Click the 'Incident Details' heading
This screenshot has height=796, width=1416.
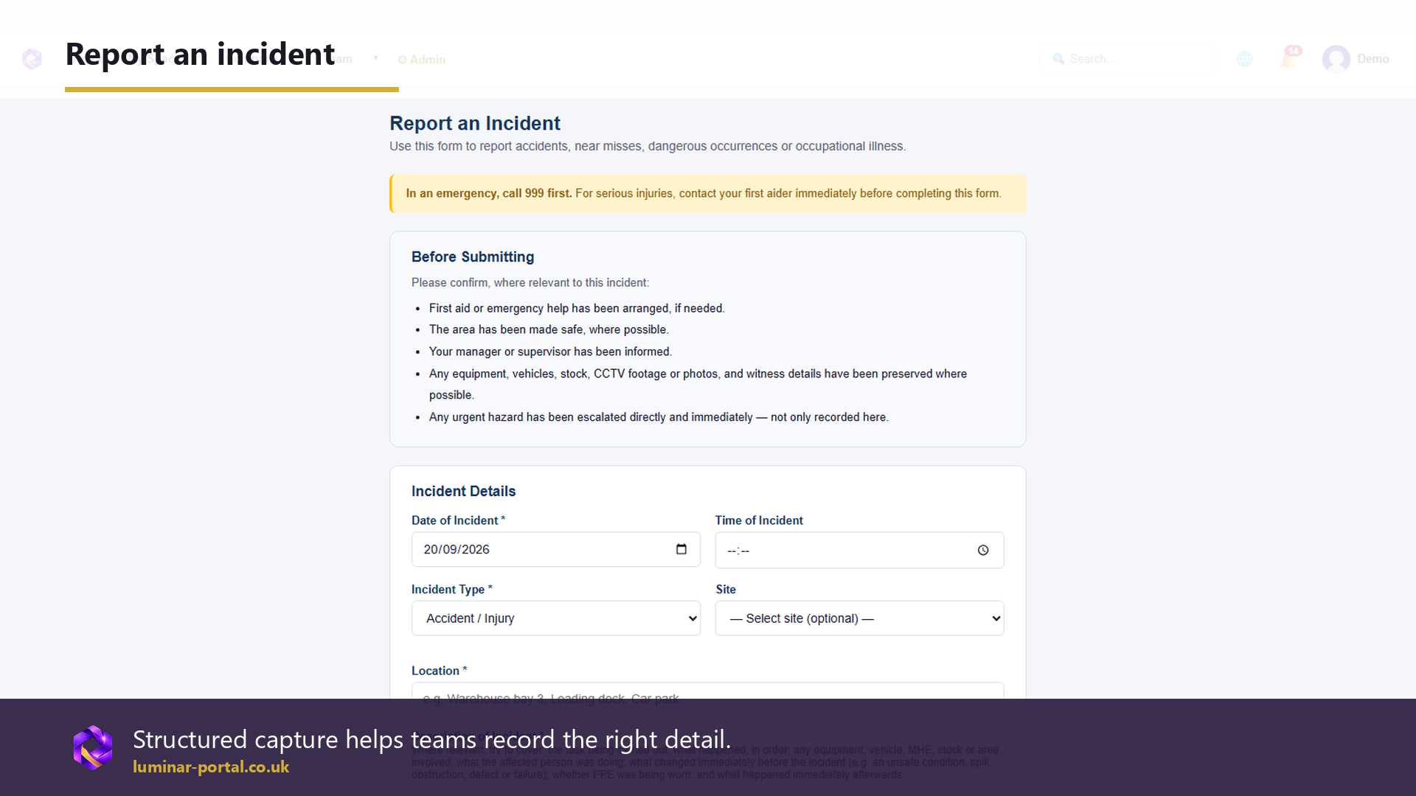[463, 491]
